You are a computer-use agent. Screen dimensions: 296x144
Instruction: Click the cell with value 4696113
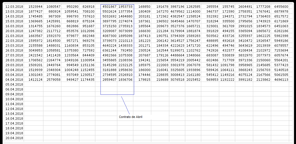click(281, 80)
